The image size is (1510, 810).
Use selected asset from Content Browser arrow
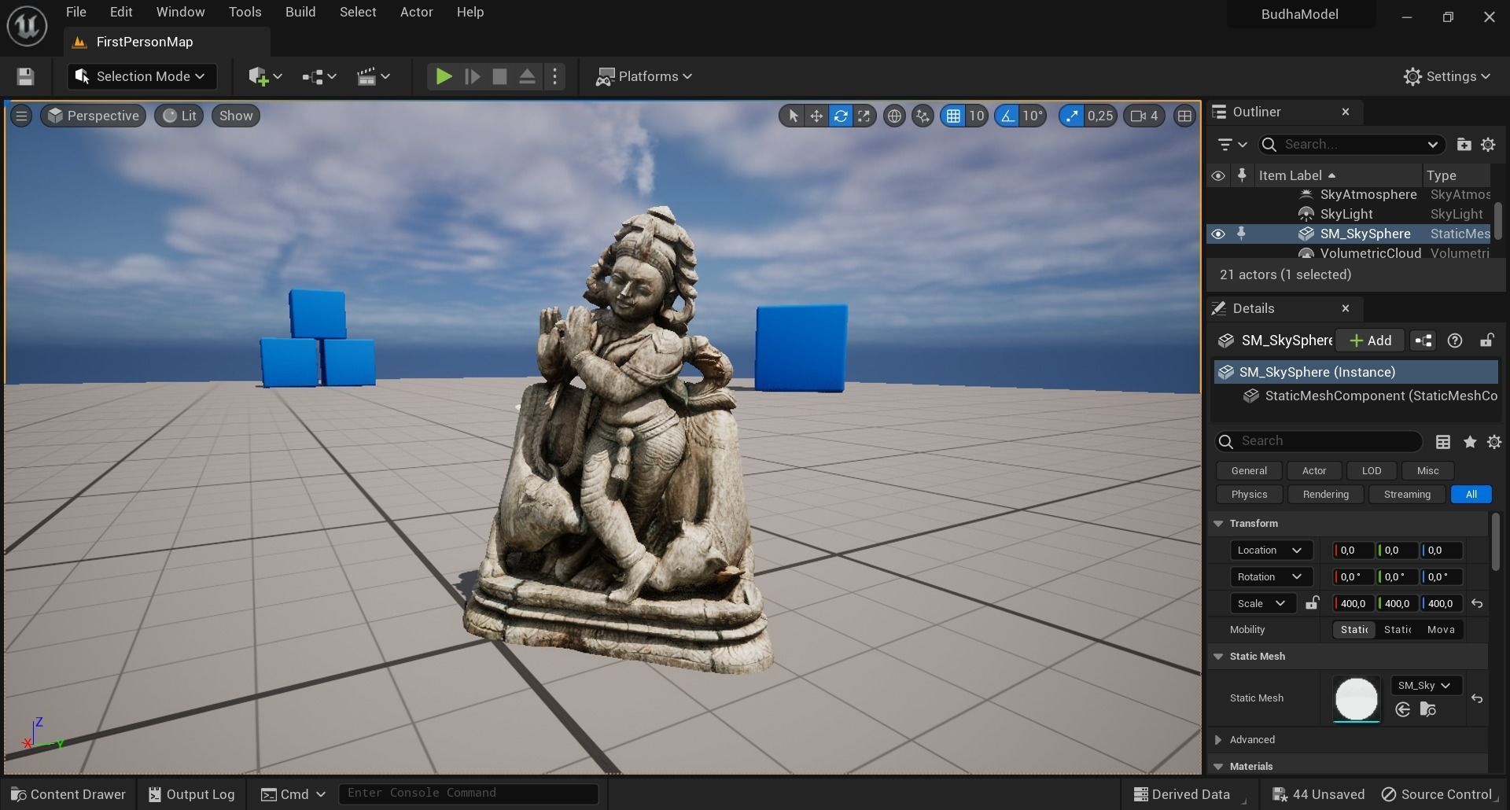1402,710
